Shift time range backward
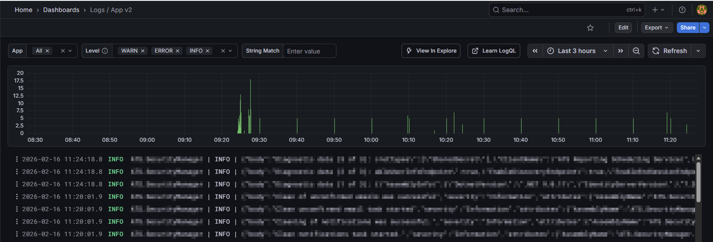This screenshot has height=242, width=713. tap(535, 51)
